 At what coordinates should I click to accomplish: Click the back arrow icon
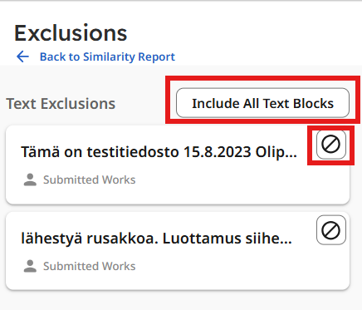point(22,57)
